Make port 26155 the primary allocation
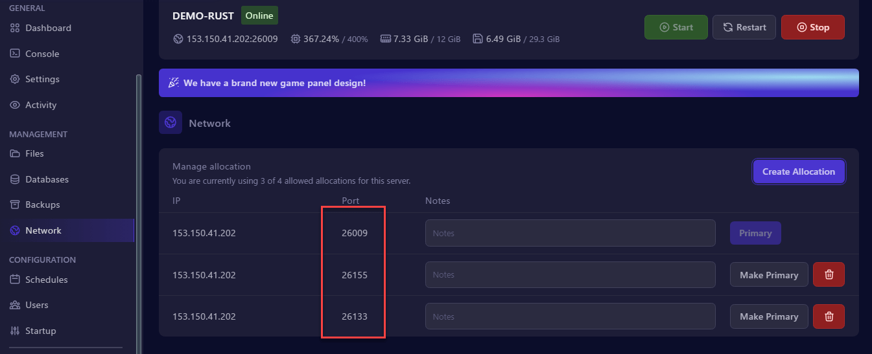 tap(769, 274)
